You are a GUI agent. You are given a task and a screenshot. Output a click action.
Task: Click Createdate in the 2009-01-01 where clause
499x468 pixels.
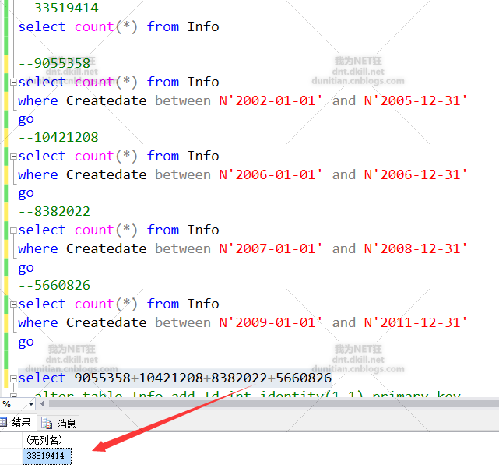(x=107, y=322)
